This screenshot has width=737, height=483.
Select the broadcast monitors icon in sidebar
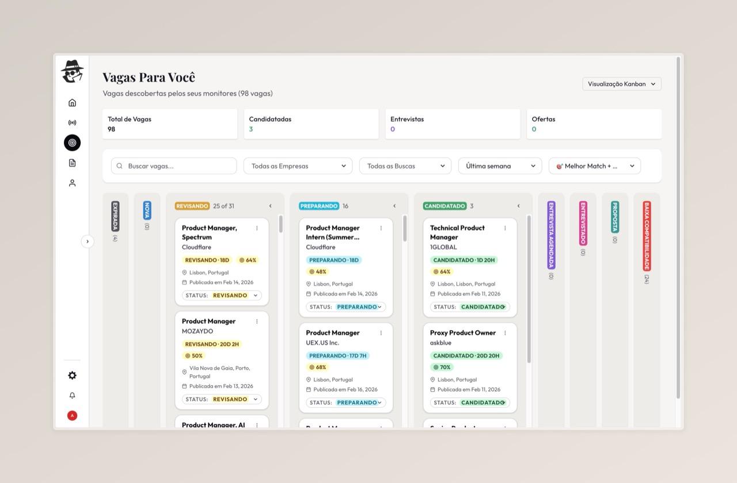click(72, 122)
